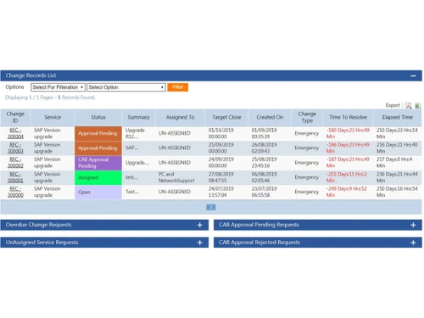Open change record RFC-100004
424x318 pixels.
click(x=15, y=133)
